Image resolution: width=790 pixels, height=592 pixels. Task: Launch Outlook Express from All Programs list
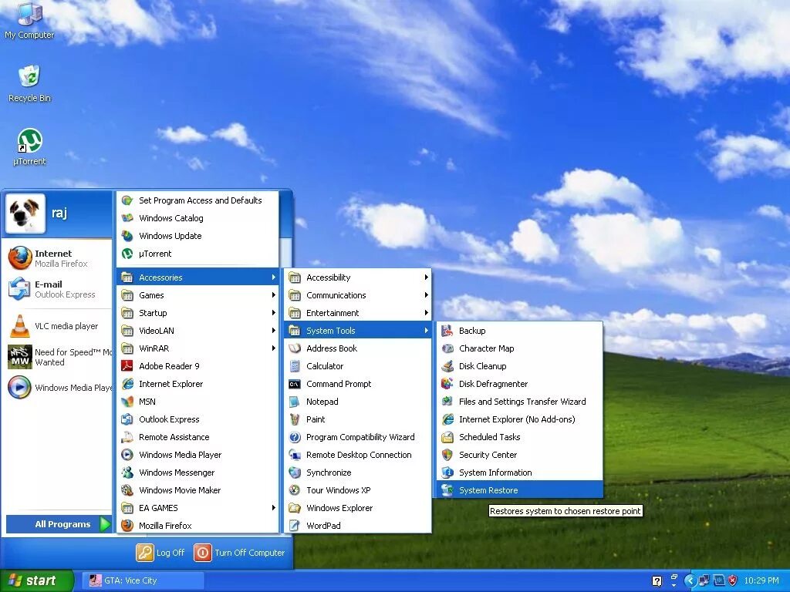click(x=197, y=419)
